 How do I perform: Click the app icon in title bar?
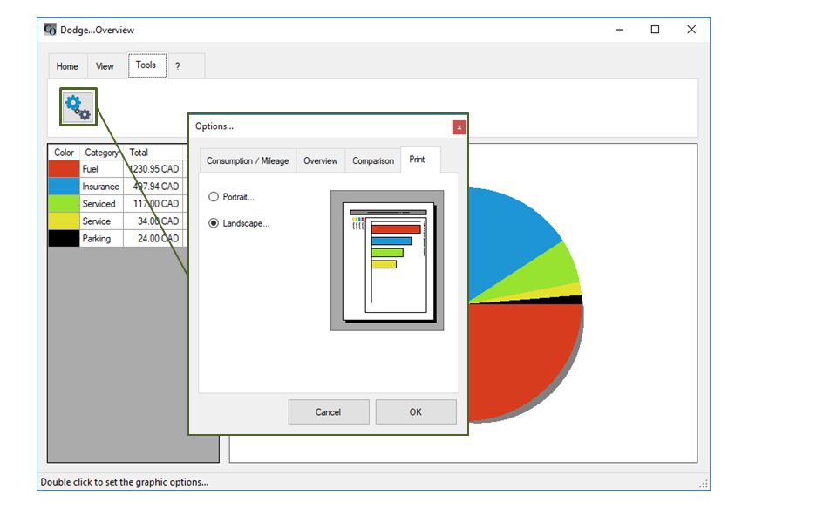51,30
